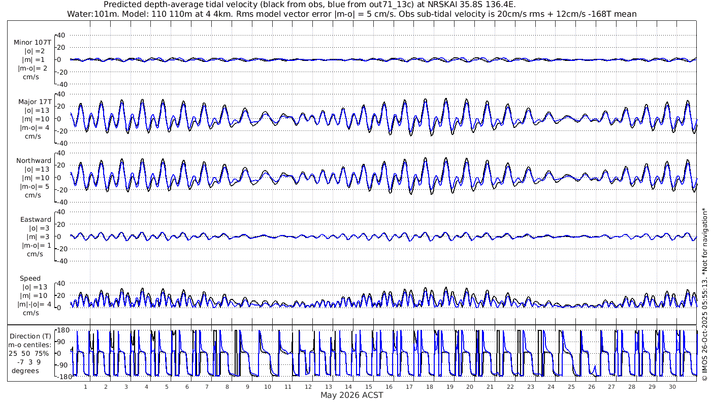711x406 pixels.
Task: Select day 24 on the date axis
Action: [x=551, y=387]
